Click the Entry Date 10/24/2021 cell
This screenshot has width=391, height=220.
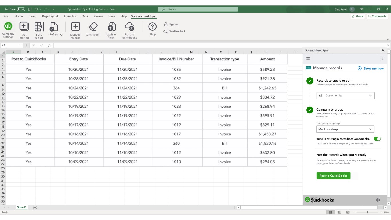78,88
